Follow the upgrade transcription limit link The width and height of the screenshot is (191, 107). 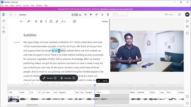point(117,9)
